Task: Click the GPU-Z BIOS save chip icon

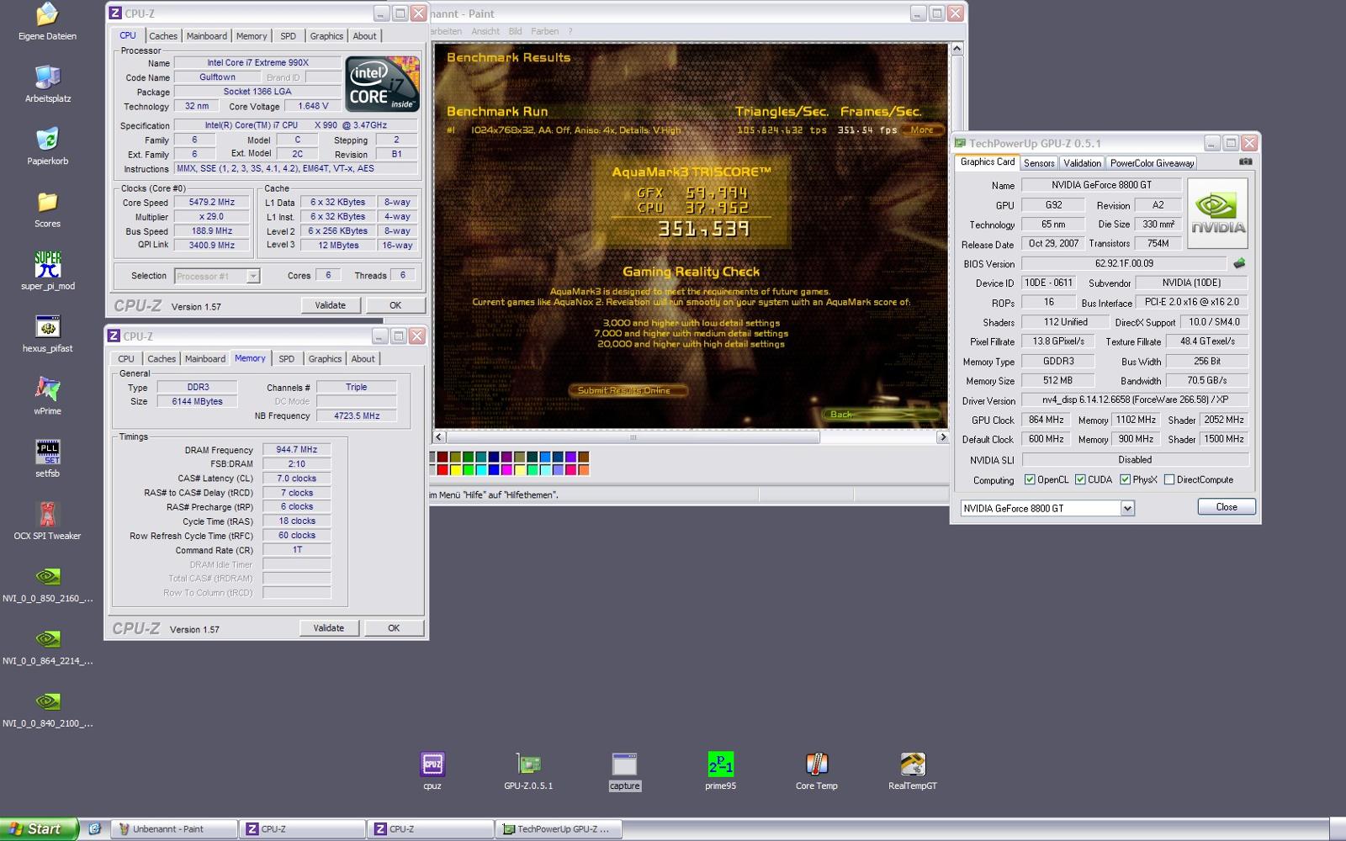Action: (x=1239, y=263)
